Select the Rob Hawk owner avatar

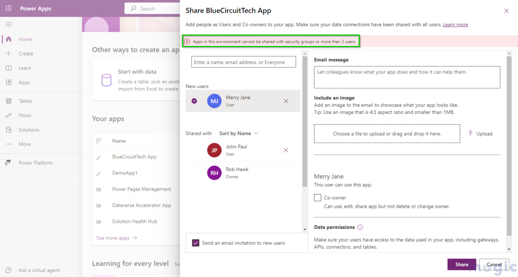[x=214, y=173]
